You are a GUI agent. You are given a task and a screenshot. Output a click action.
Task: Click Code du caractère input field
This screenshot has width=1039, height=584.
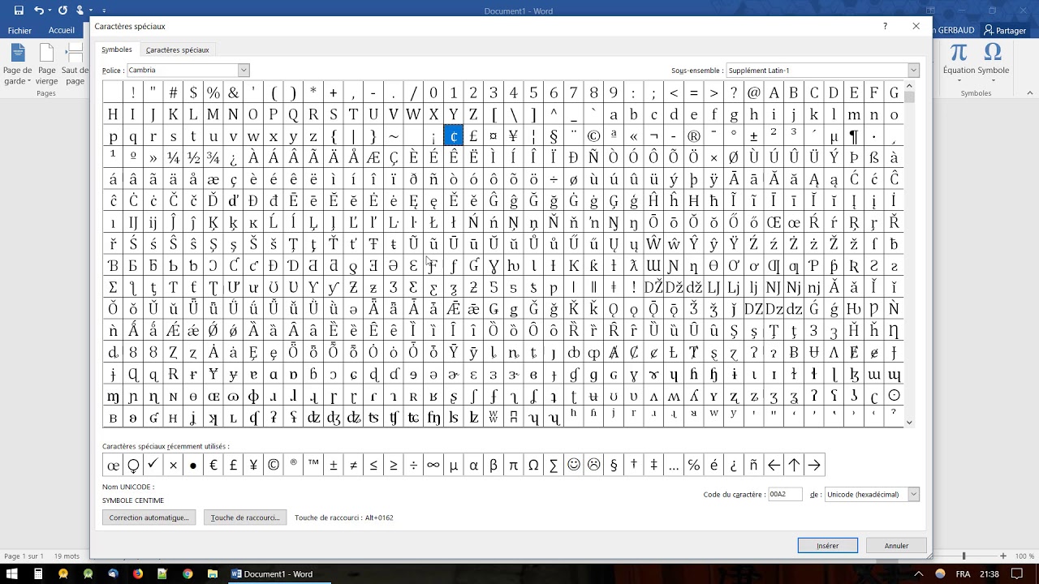pyautogui.click(x=785, y=494)
